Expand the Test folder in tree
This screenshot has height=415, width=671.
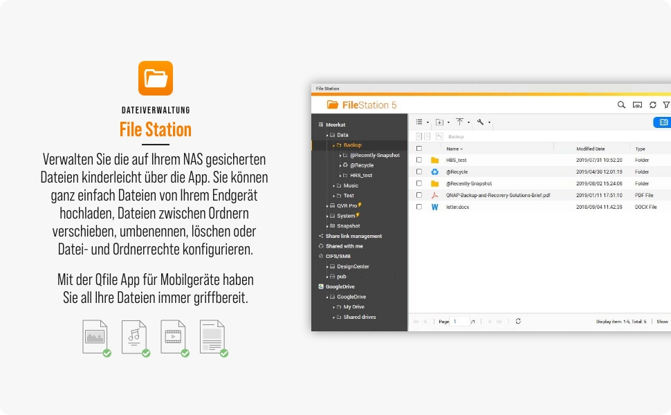[334, 196]
